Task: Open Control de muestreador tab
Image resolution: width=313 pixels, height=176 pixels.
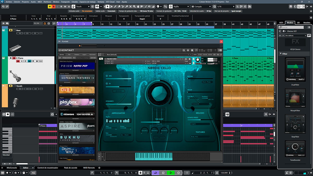Action: [48, 168]
